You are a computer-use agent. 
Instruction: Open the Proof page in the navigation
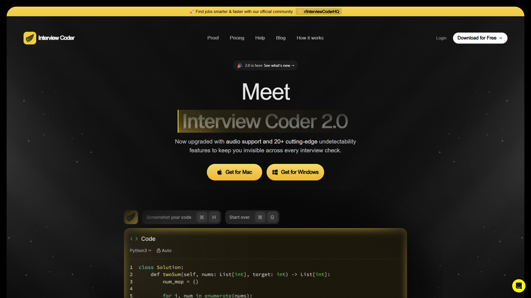point(213,38)
